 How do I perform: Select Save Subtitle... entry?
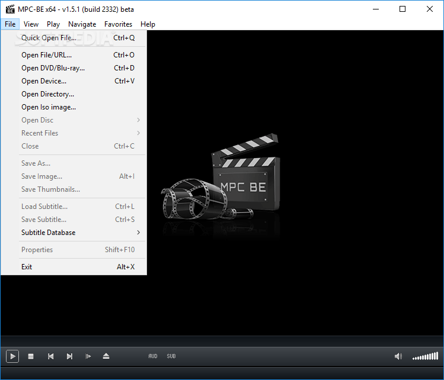74,220
